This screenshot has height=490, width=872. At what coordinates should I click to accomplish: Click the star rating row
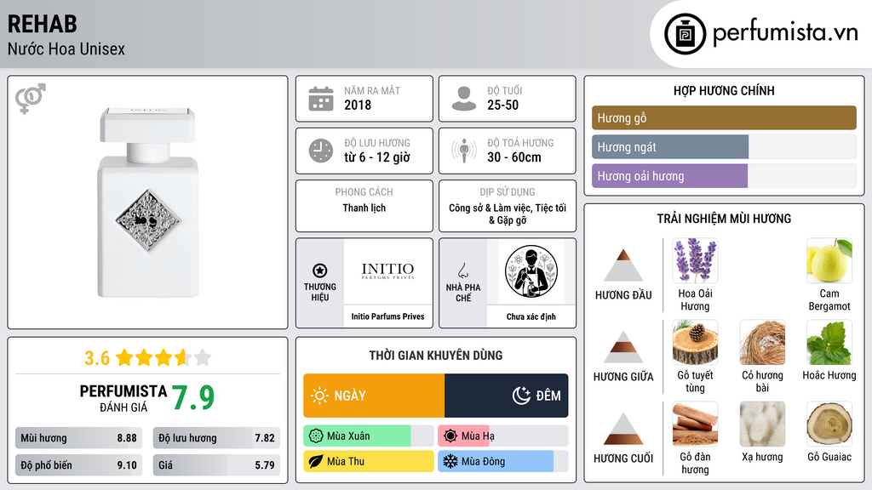pos(163,357)
